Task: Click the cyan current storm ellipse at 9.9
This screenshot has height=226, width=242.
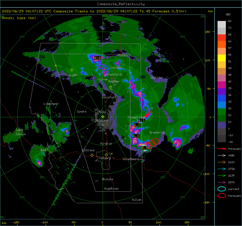Action: coord(145,148)
